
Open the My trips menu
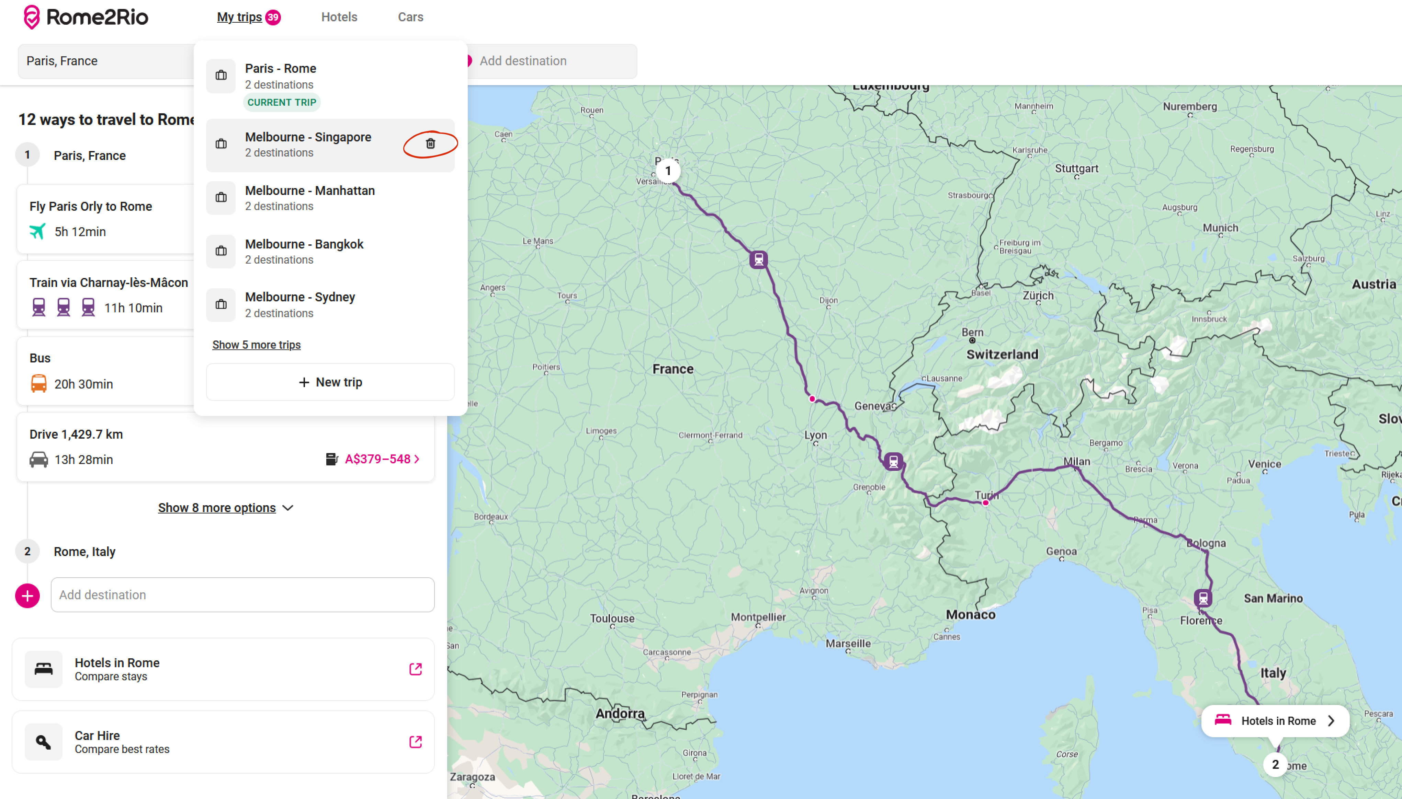[x=239, y=17]
